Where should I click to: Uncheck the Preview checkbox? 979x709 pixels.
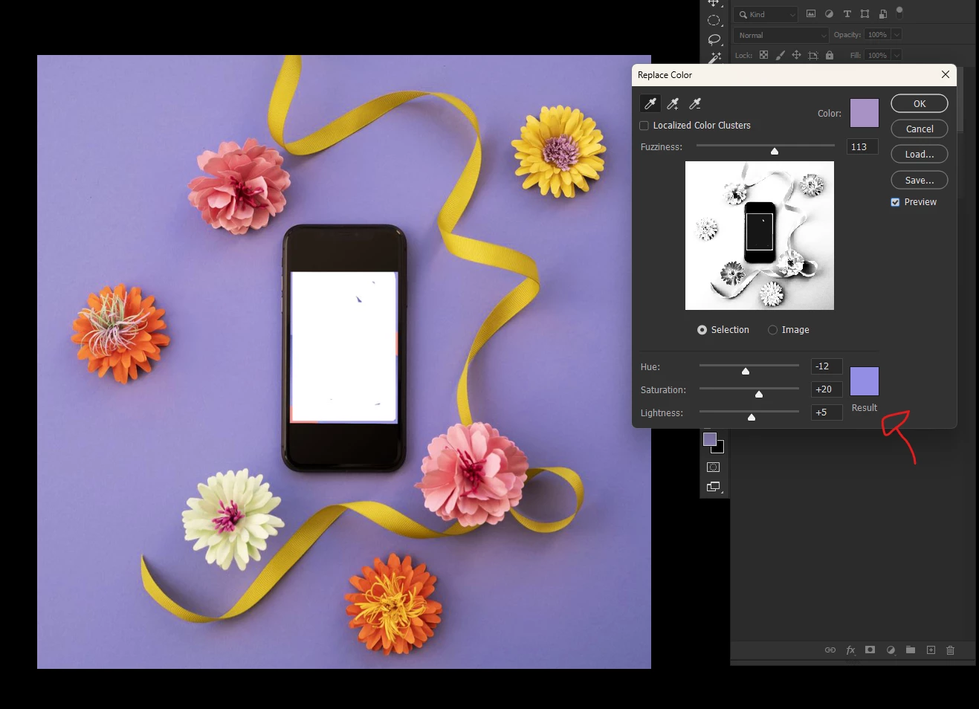(895, 202)
